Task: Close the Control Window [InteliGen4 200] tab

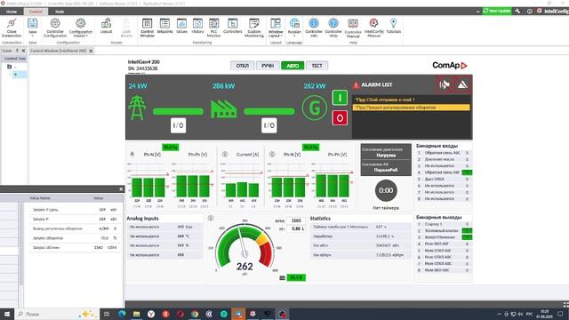Action: pos(91,51)
